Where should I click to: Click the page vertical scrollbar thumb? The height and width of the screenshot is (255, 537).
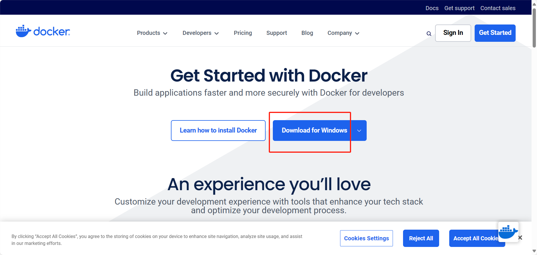[x=534, y=28]
